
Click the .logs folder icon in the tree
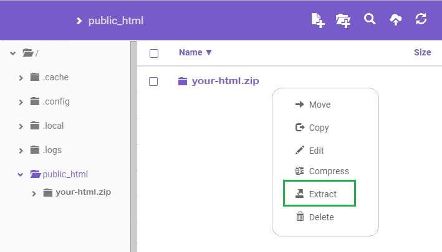[x=35, y=150]
